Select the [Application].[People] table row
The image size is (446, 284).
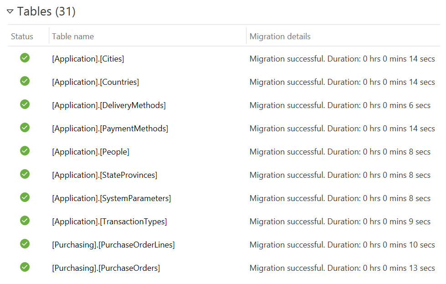click(91, 152)
